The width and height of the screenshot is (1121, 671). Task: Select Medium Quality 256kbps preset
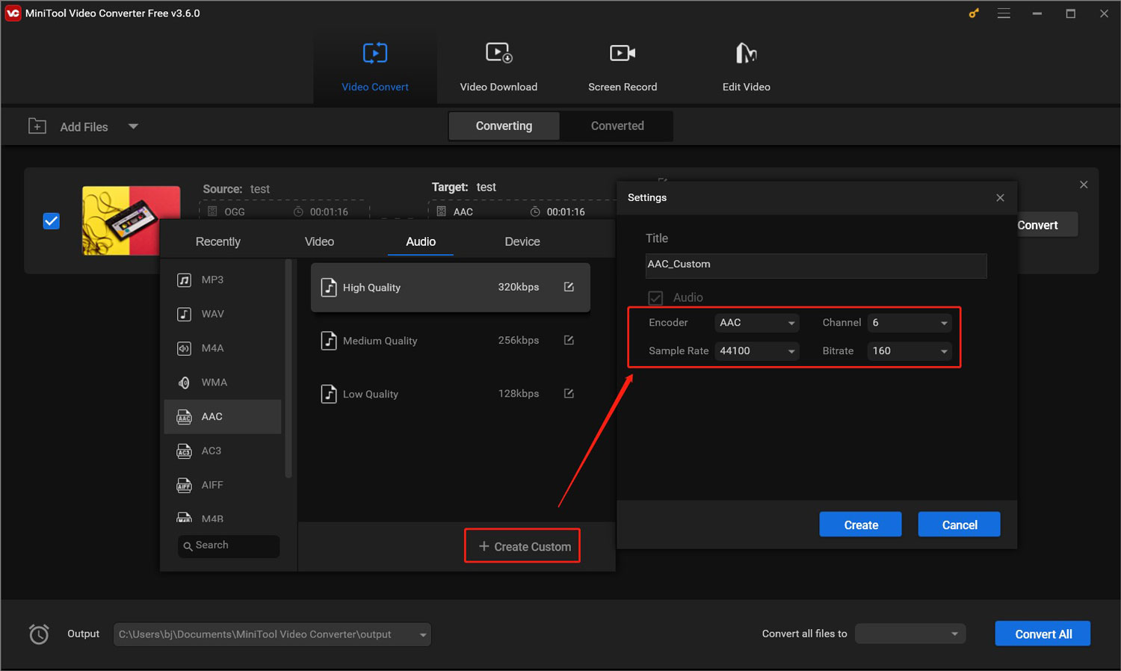coord(451,341)
